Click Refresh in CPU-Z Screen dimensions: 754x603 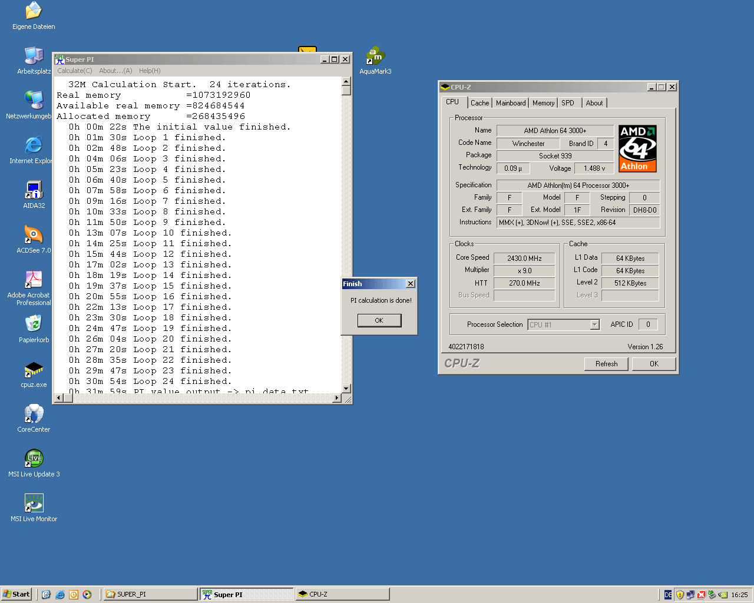coord(607,364)
